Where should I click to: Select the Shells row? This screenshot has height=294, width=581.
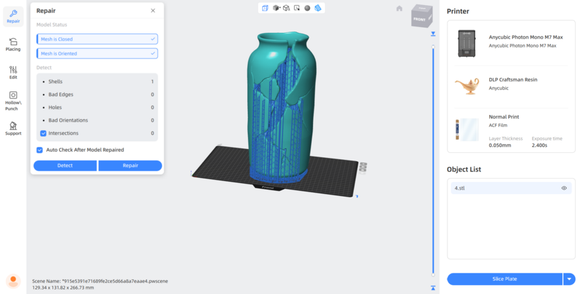tap(97, 81)
